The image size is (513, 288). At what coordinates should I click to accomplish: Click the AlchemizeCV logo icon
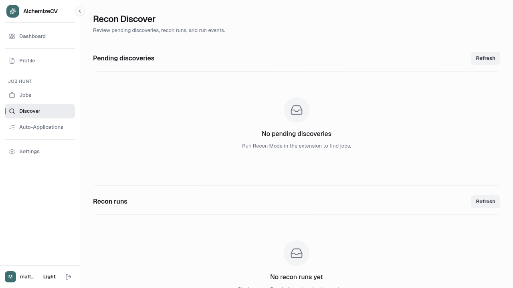(x=12, y=11)
